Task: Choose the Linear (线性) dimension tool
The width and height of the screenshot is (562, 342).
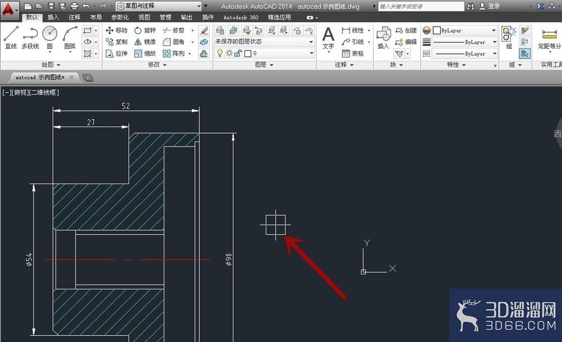Action: click(353, 30)
